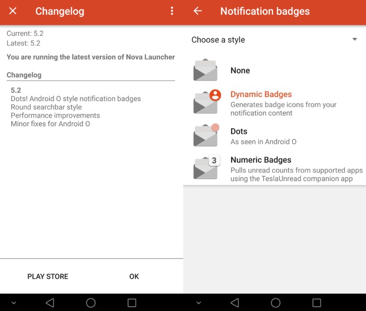Select the None badge style option
This screenshot has width=366, height=311.
[x=240, y=70]
